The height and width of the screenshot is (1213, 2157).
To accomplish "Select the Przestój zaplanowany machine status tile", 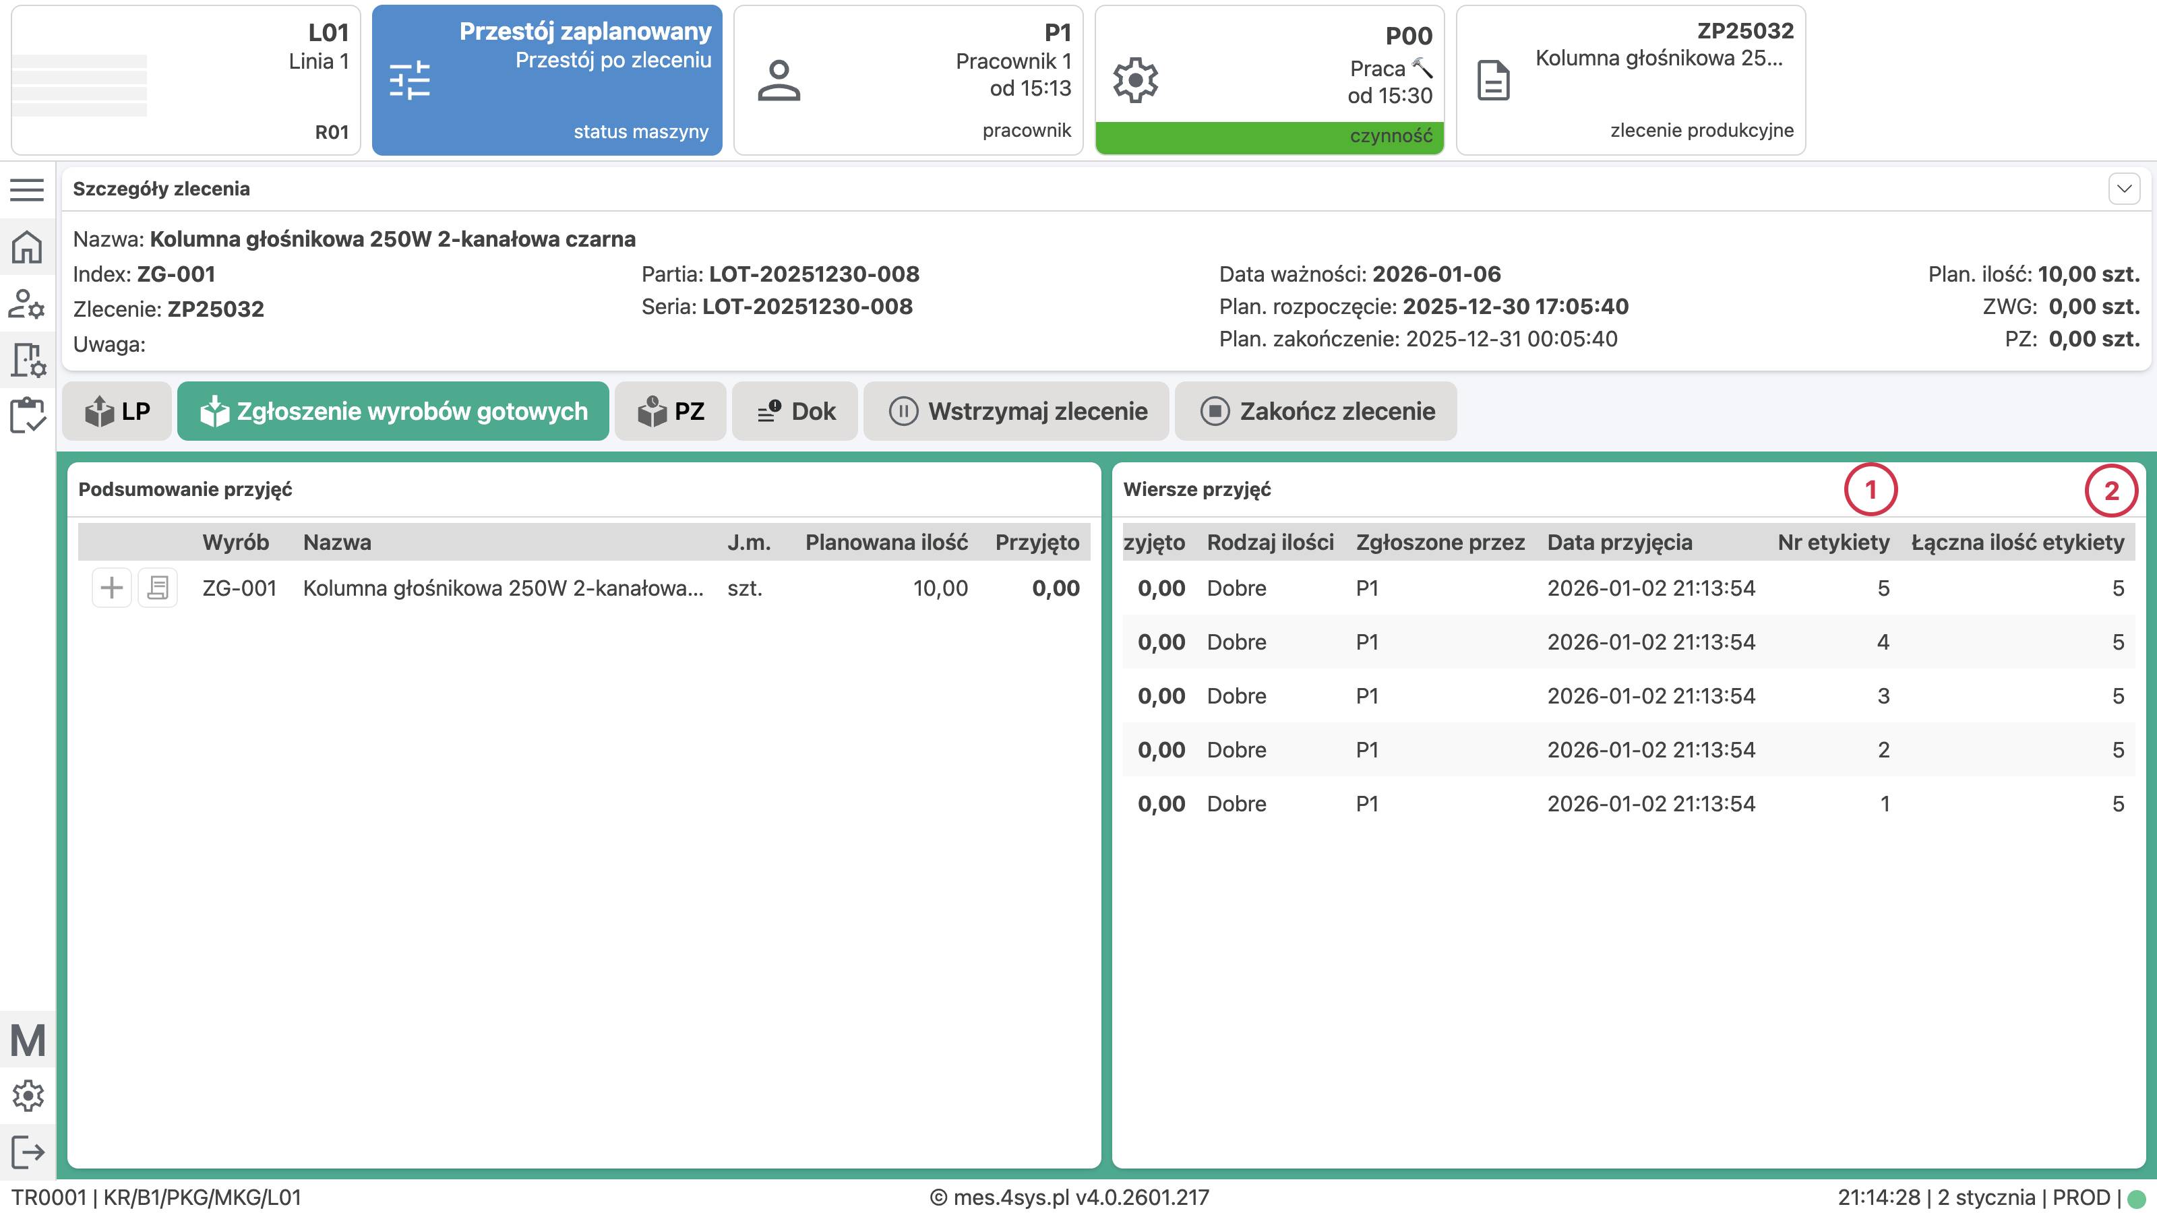I will (x=546, y=80).
